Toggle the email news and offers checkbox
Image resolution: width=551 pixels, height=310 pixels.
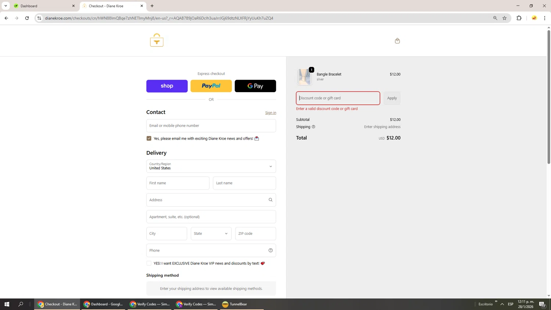[149, 138]
